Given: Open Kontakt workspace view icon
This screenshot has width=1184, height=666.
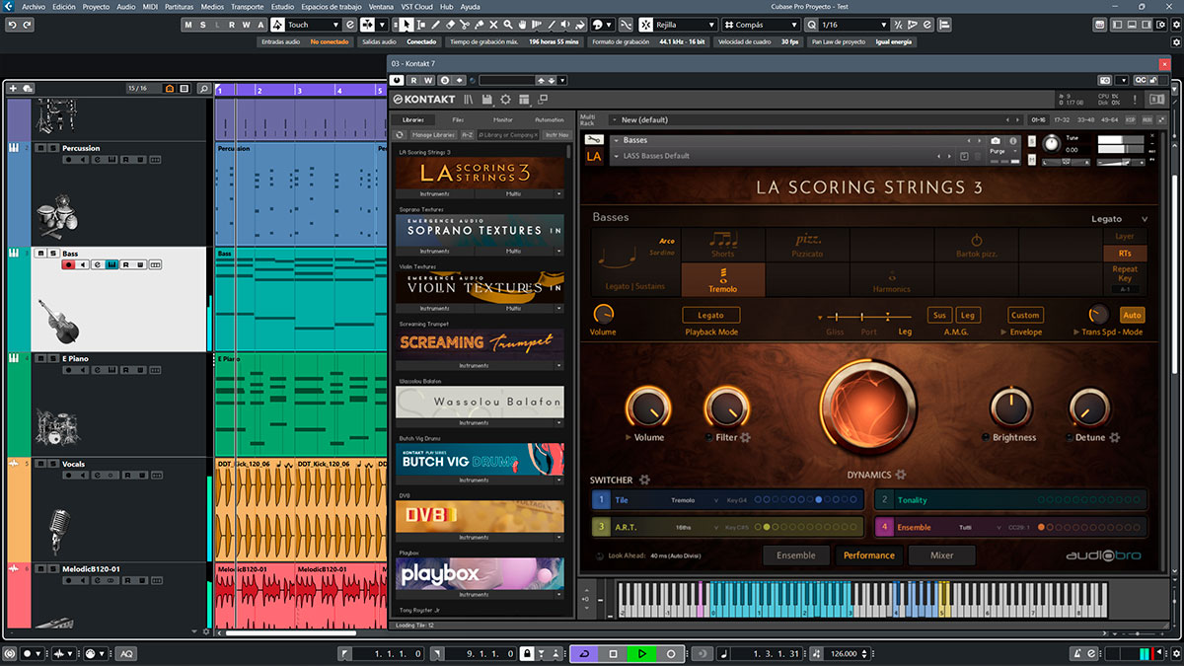Looking at the screenshot, I should 524,99.
